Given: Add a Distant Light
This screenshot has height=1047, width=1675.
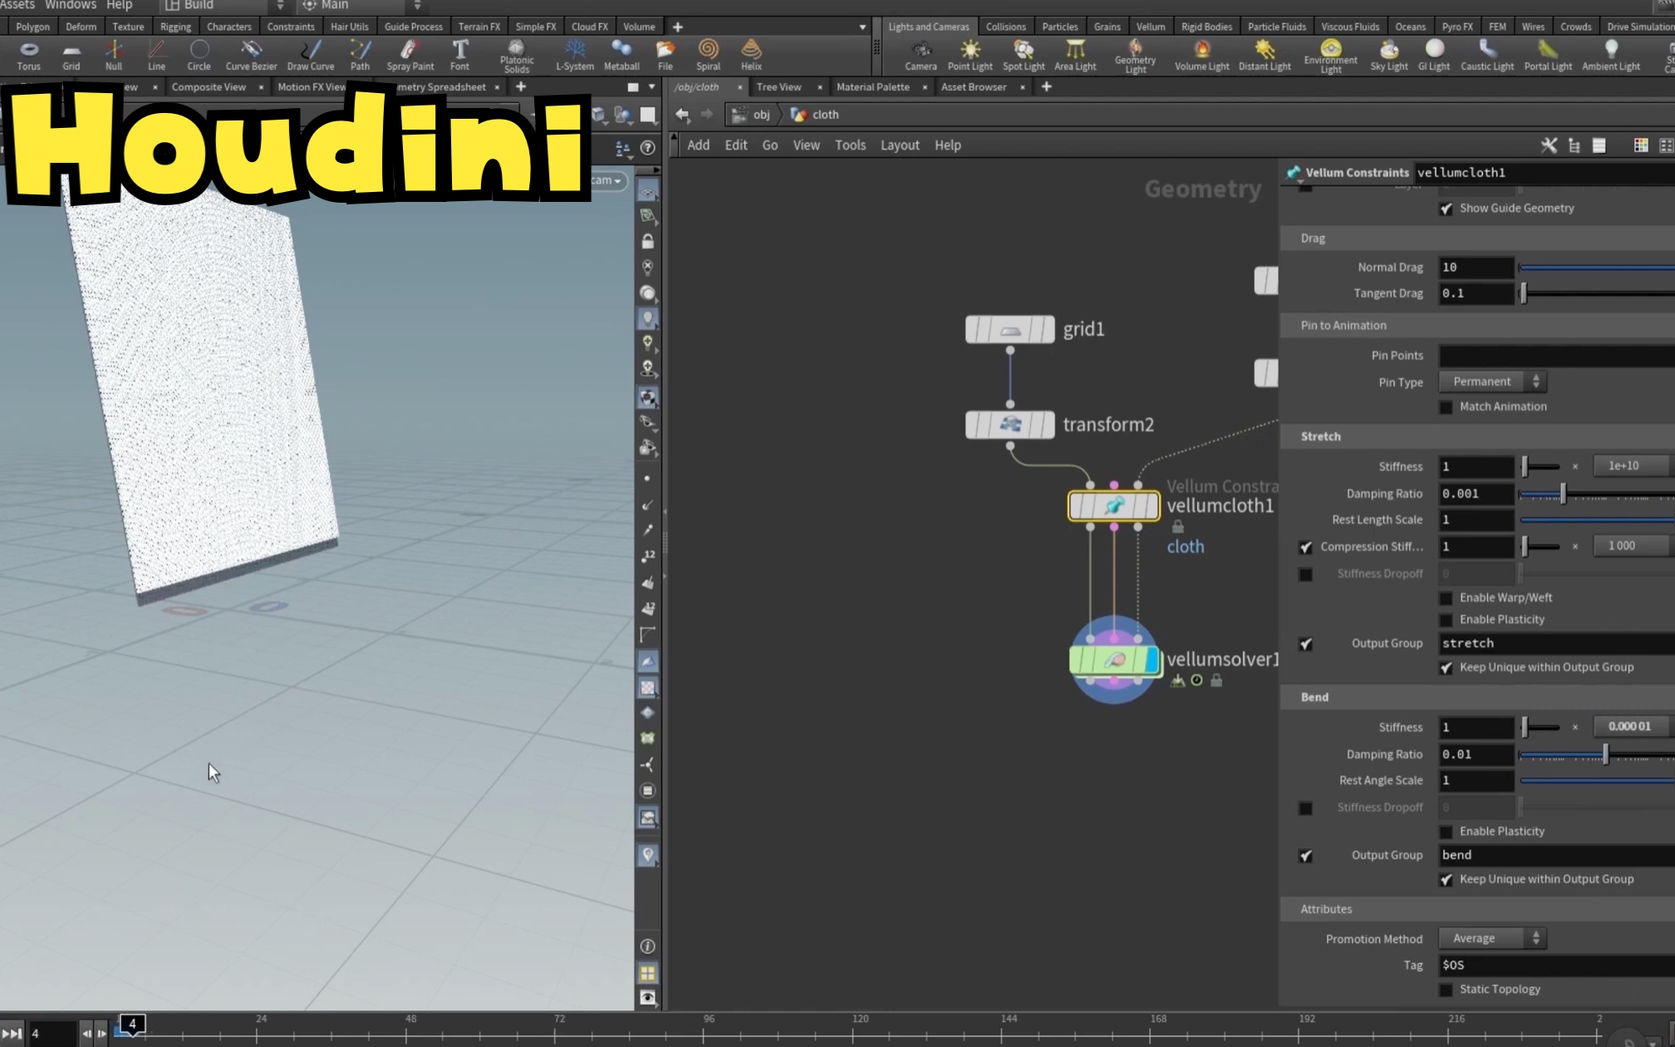Looking at the screenshot, I should [1265, 55].
